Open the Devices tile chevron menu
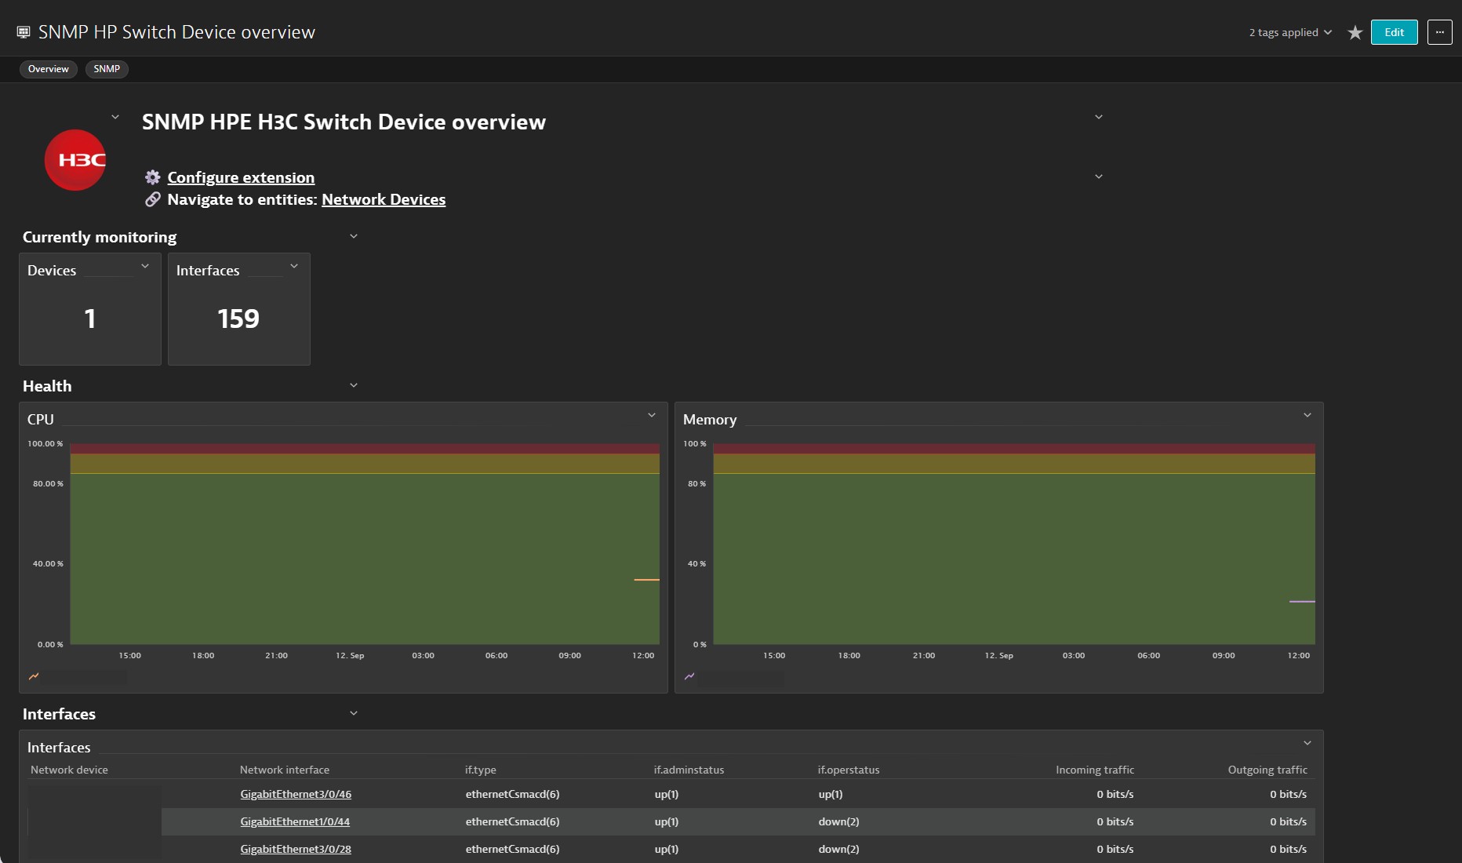This screenshot has height=863, width=1462. pyautogui.click(x=146, y=266)
